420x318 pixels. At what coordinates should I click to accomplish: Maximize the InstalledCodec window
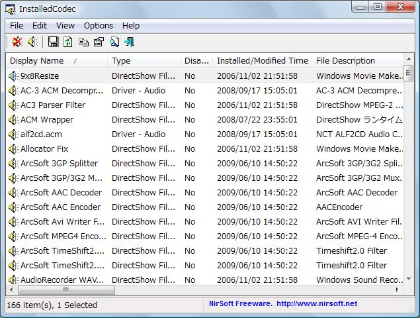click(378, 7)
